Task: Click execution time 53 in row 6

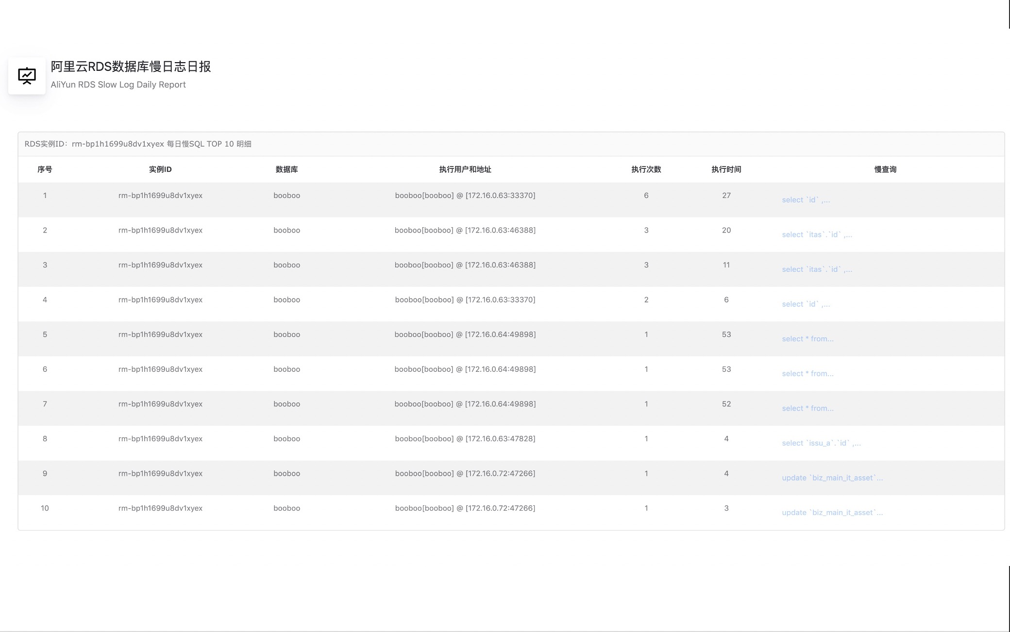Action: point(726,369)
